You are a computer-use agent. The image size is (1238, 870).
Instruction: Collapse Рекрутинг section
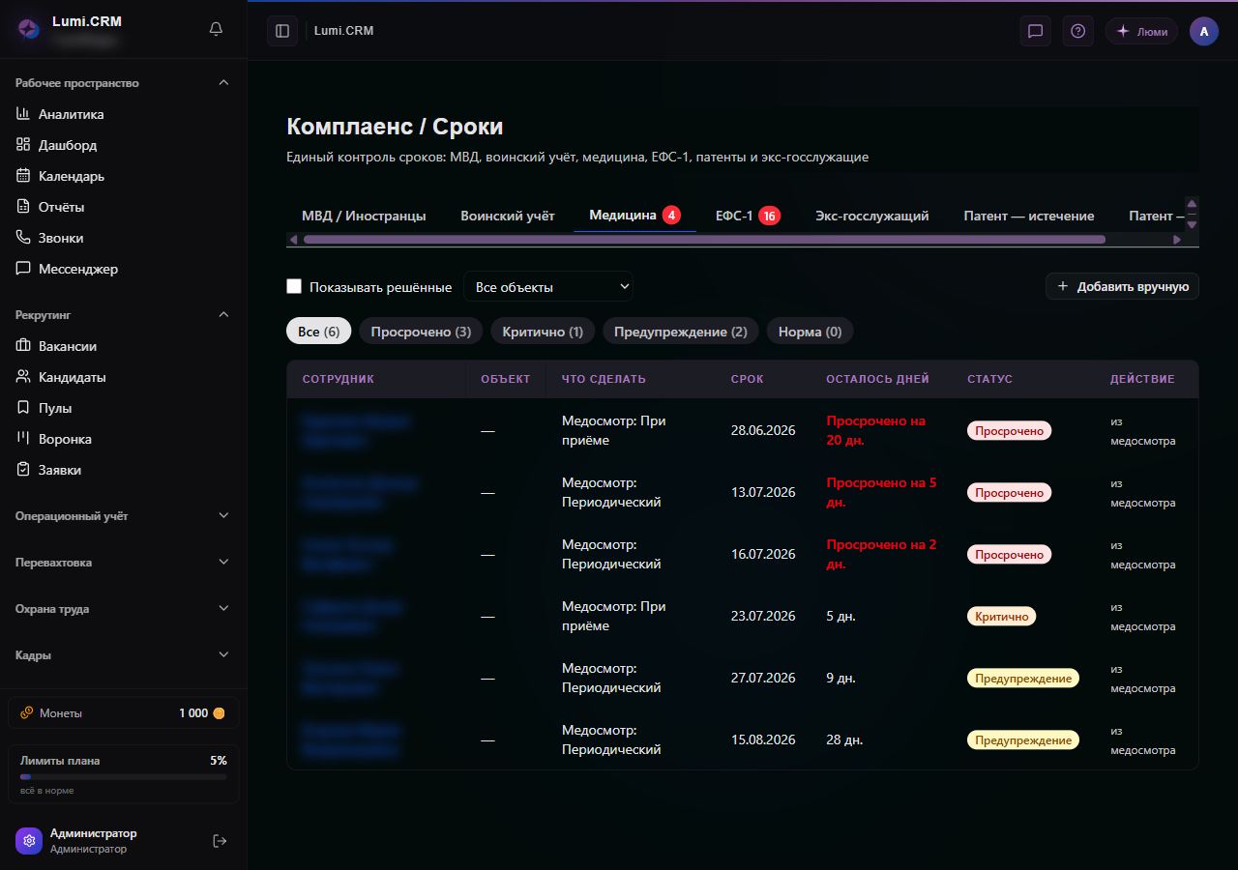(124, 315)
